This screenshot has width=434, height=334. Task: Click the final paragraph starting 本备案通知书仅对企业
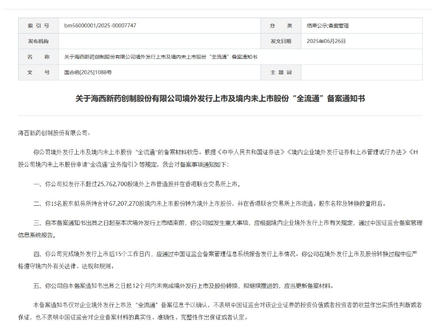pos(220,311)
